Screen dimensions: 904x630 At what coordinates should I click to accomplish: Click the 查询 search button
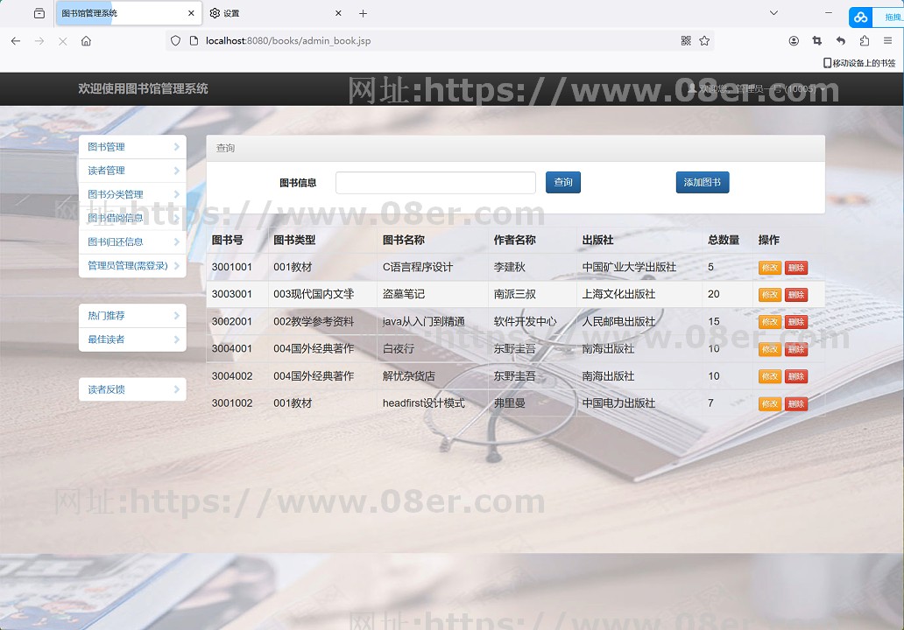click(x=562, y=183)
